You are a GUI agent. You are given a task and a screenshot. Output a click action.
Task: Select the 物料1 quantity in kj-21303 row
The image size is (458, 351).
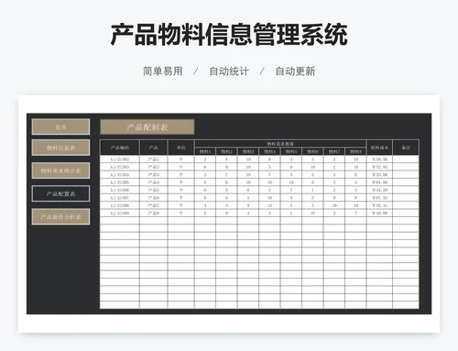point(205,167)
